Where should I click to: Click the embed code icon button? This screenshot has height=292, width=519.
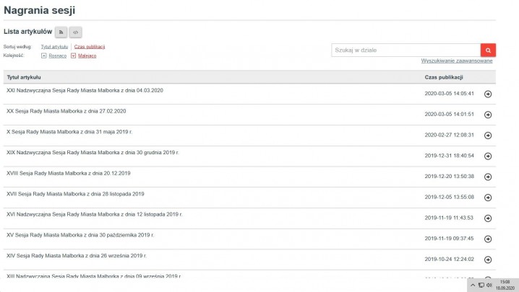click(x=75, y=32)
